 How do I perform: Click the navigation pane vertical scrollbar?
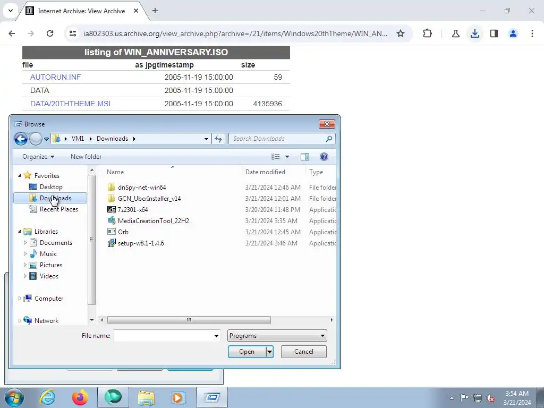point(91,240)
